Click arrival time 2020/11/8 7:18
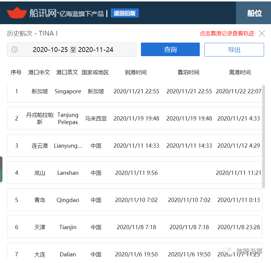271x263 pixels. [136, 227]
